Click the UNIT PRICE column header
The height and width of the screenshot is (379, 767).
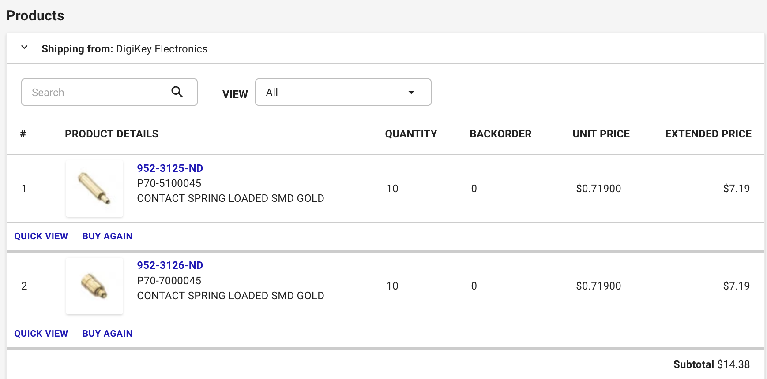click(x=601, y=134)
